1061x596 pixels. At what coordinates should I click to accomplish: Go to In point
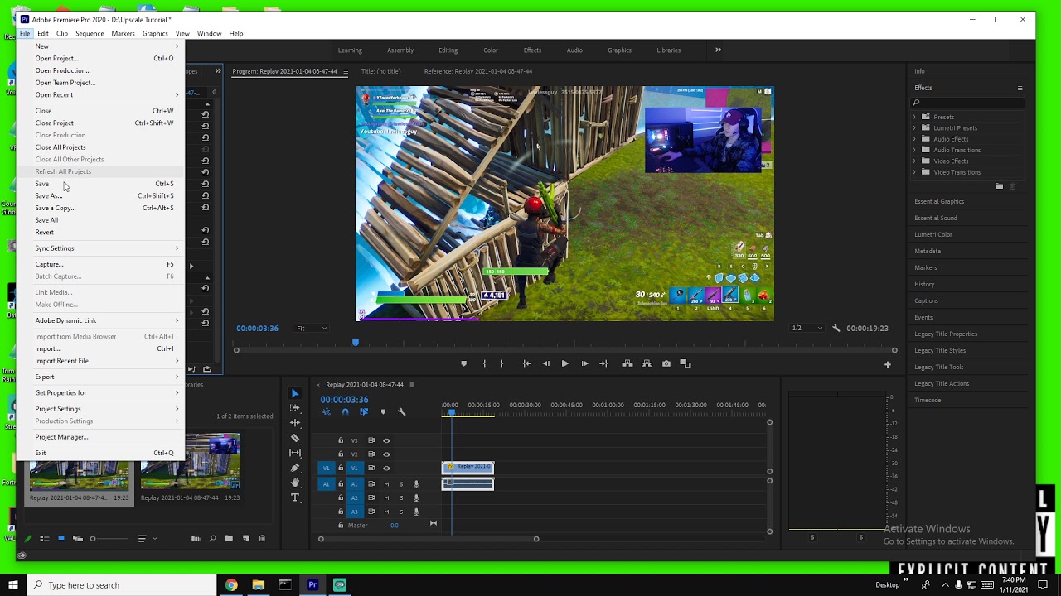pyautogui.click(x=526, y=363)
